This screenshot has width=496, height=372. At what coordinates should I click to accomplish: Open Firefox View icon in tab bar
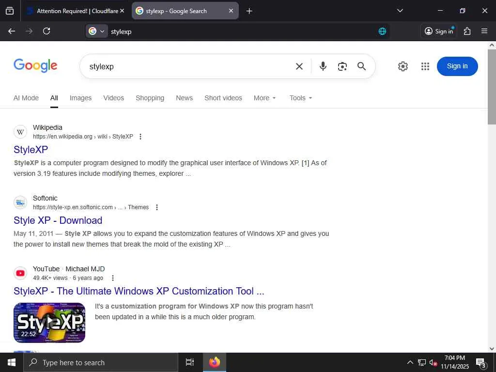coord(10,11)
